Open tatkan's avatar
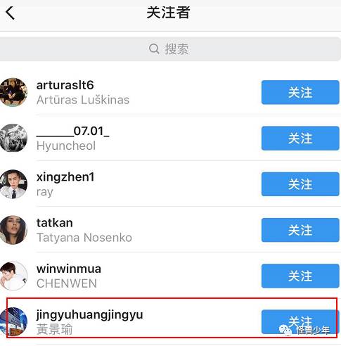341x346 pixels. [13, 230]
